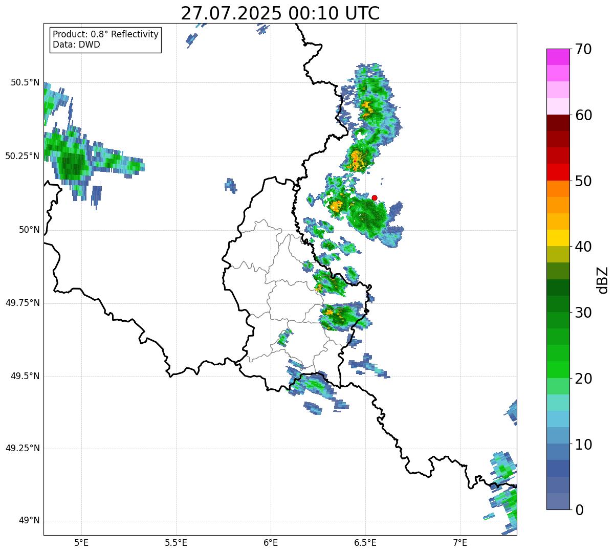Click the 5.5°E longitude label
The image size is (615, 553).
[176, 543]
